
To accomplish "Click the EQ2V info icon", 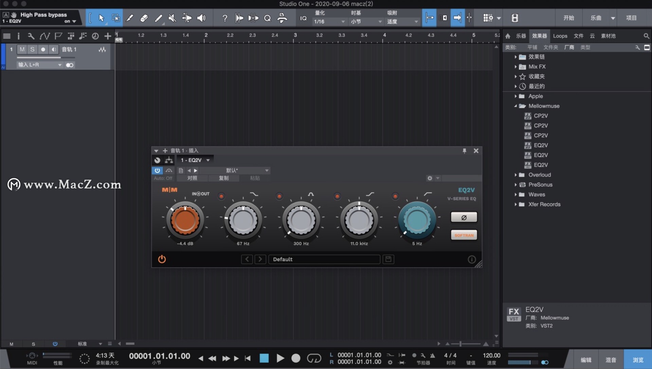I will click(472, 260).
